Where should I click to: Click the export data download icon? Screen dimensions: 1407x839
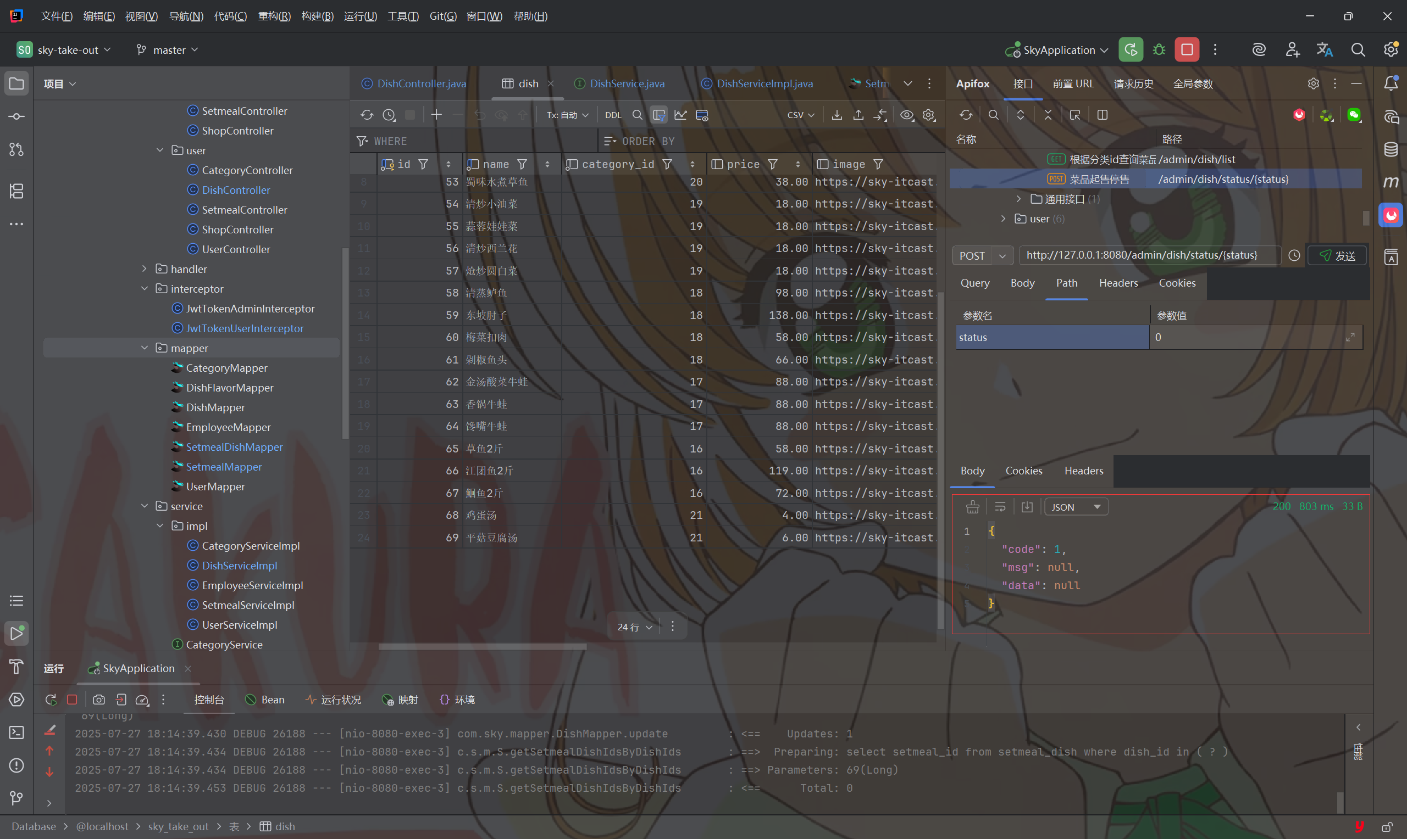pos(836,115)
